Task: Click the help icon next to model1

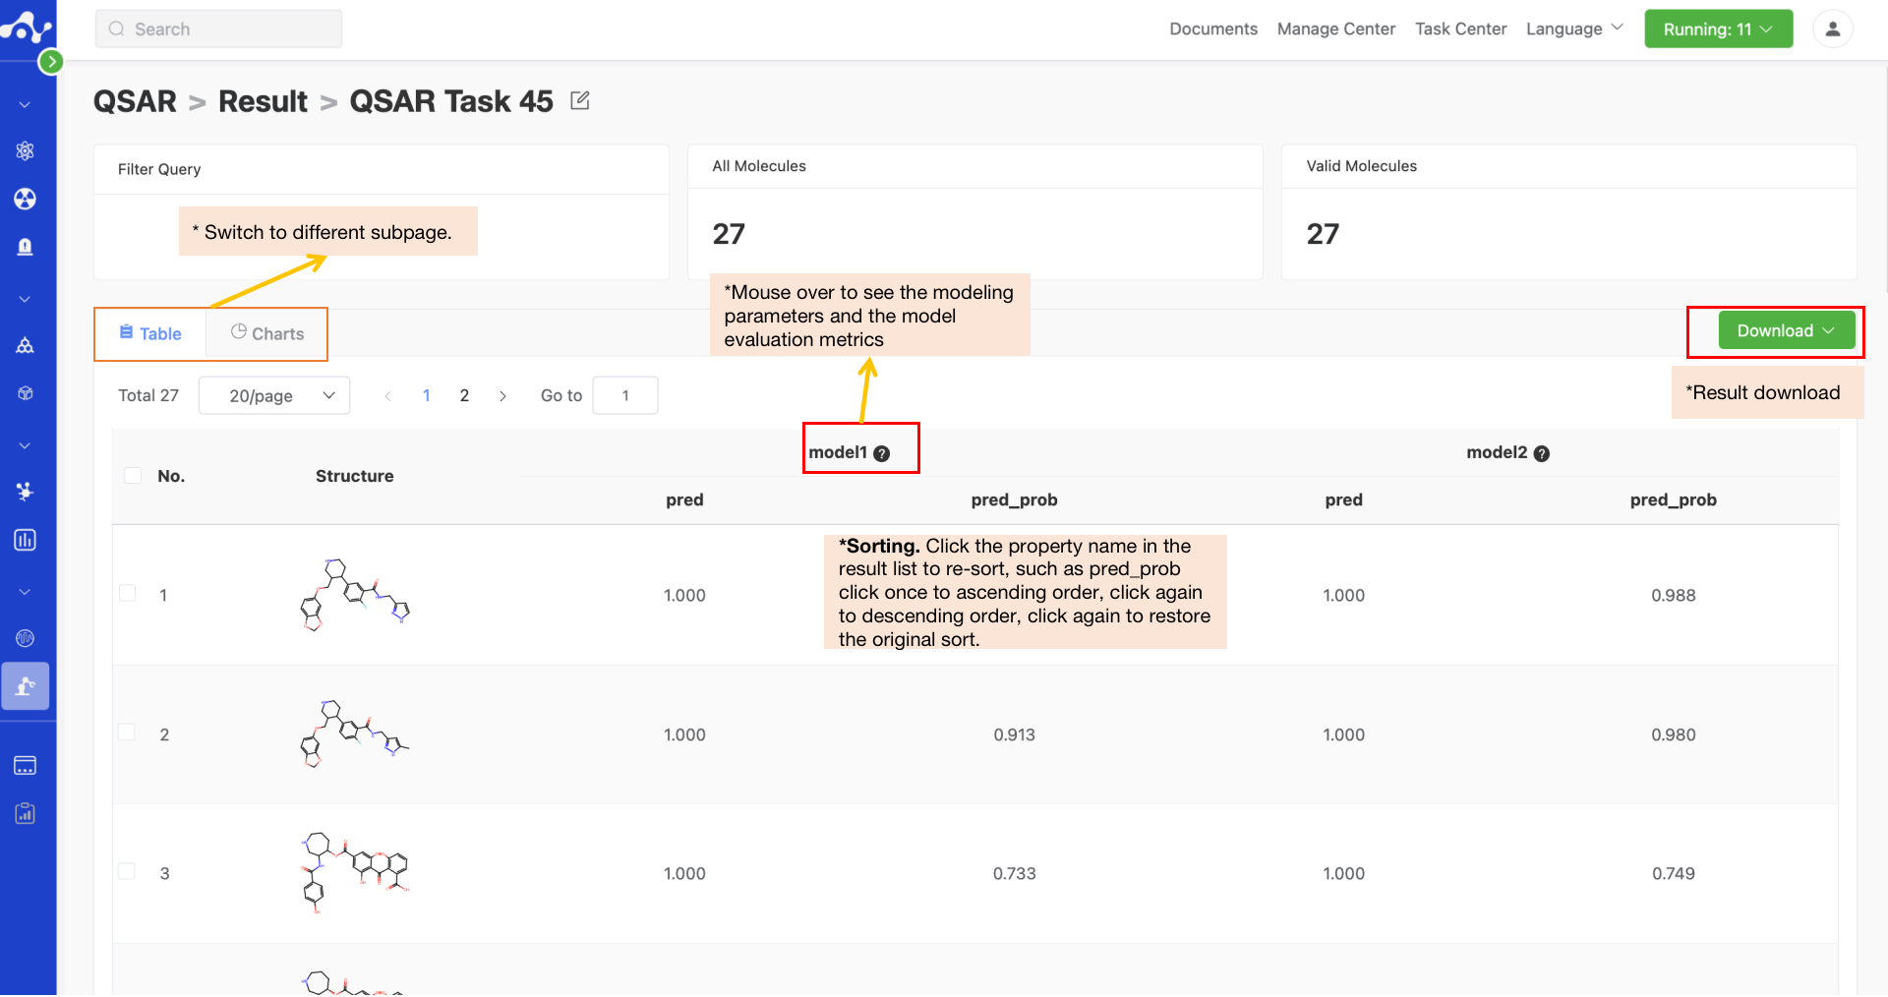Action: (882, 453)
